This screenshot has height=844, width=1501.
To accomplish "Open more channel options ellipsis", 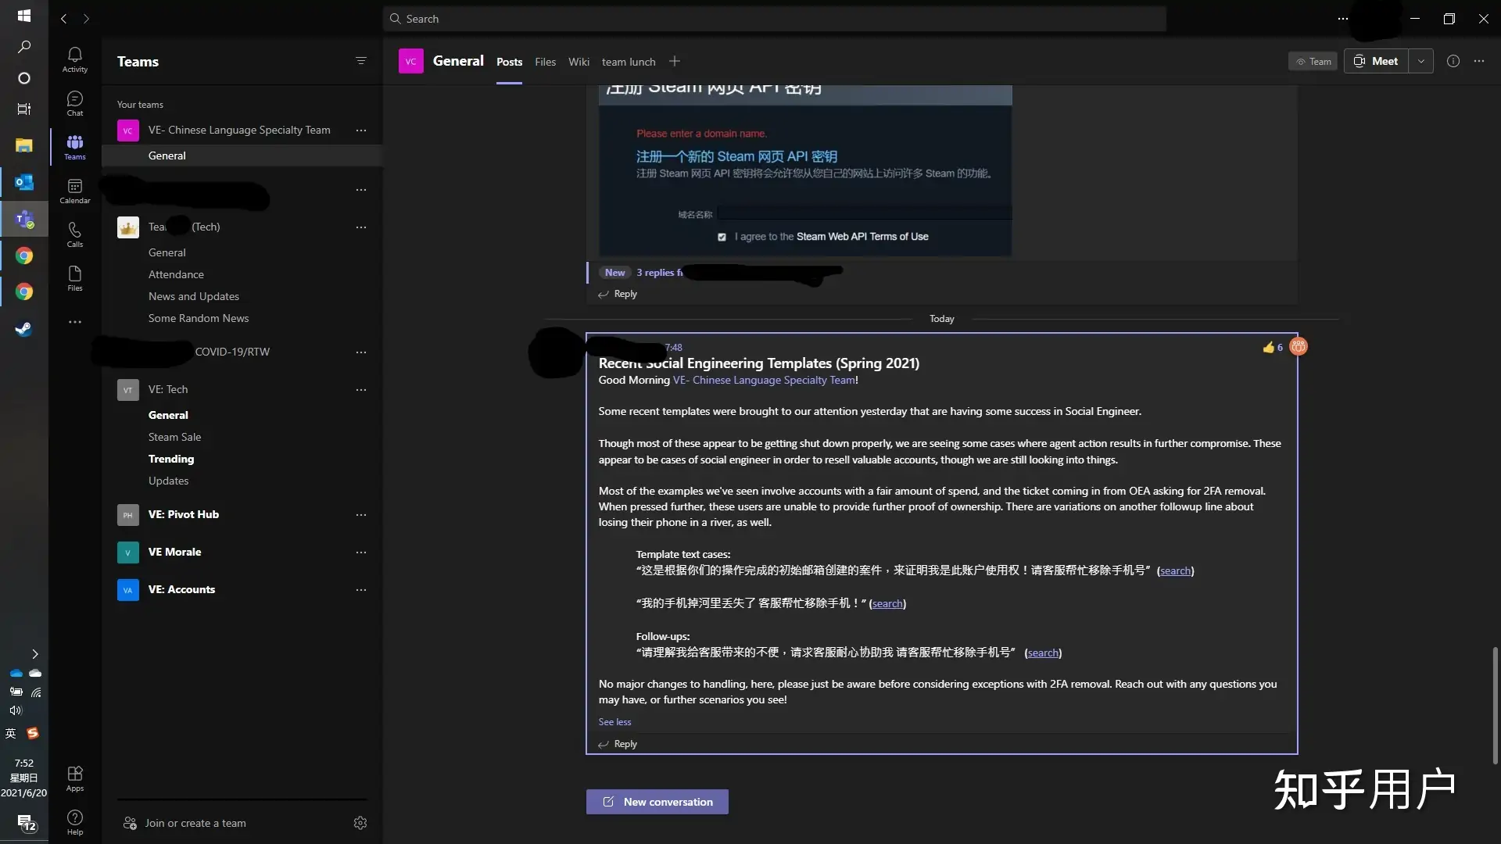I will point(1479,61).
